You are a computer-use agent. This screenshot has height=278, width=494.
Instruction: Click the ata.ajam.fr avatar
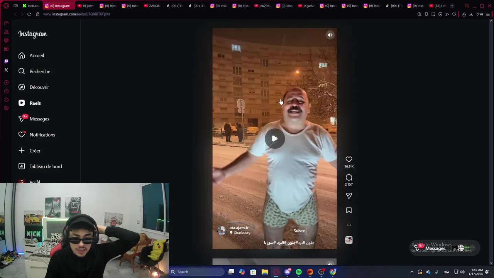(222, 230)
